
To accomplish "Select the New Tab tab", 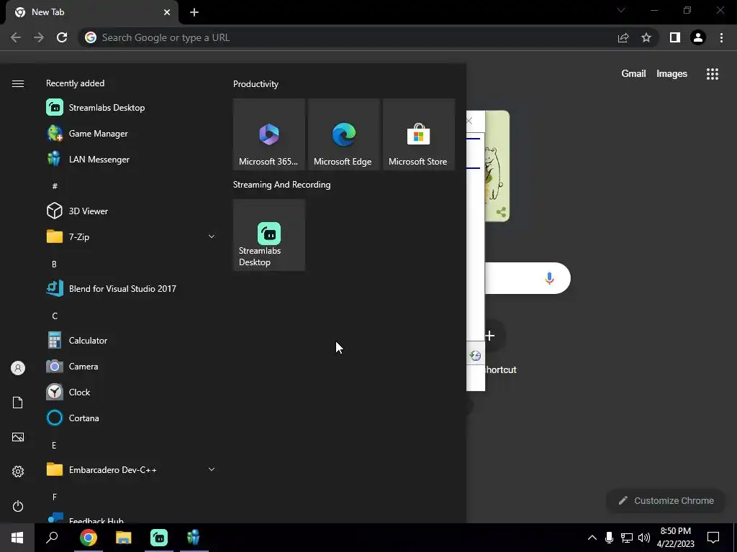I will [x=93, y=12].
